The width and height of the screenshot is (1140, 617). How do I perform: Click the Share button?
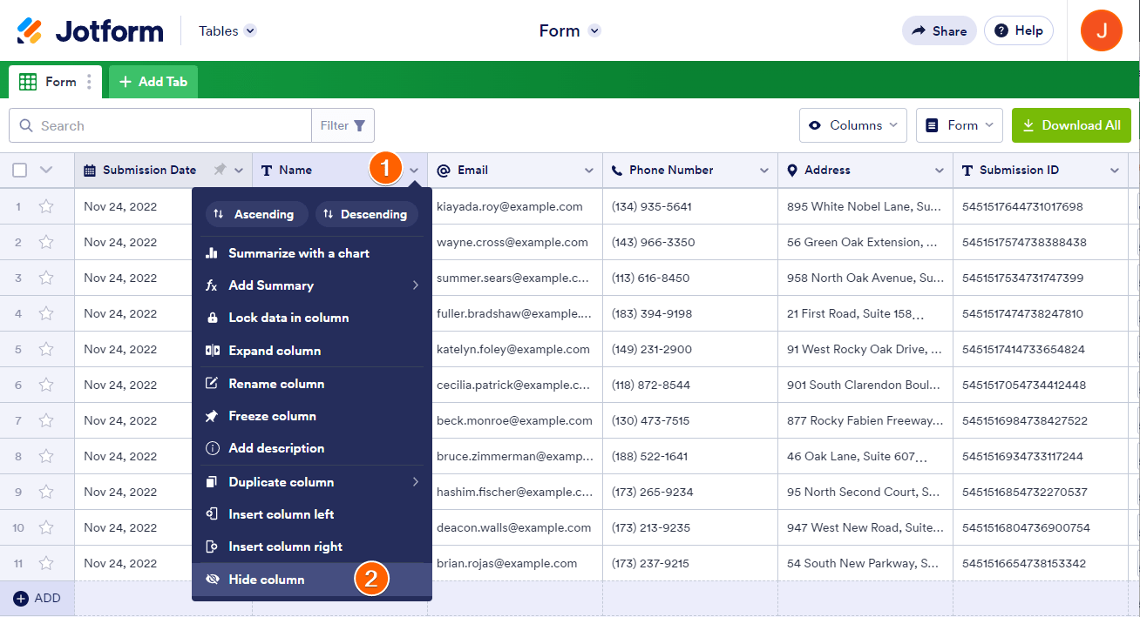coord(940,30)
